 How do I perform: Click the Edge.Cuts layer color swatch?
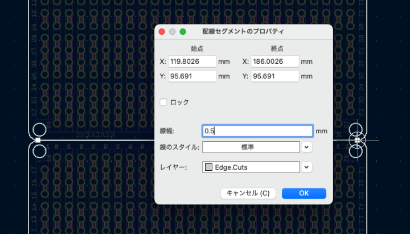(208, 167)
